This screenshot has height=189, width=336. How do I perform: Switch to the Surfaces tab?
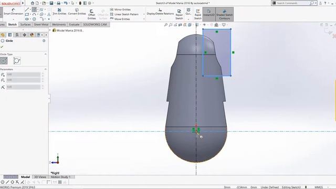[x=25, y=25]
